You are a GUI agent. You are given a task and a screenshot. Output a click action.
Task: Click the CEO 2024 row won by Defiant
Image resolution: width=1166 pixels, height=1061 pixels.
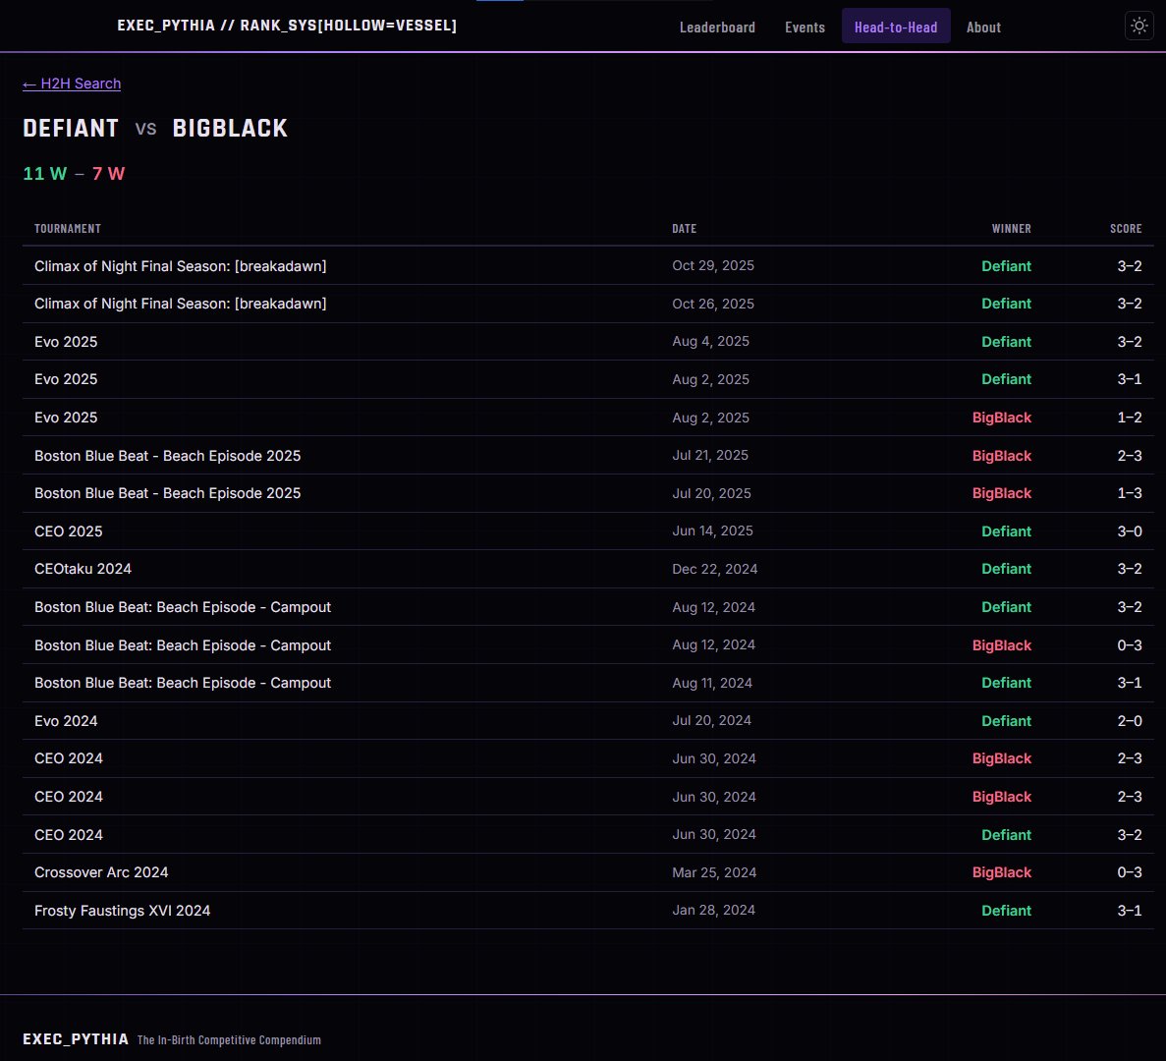point(587,834)
